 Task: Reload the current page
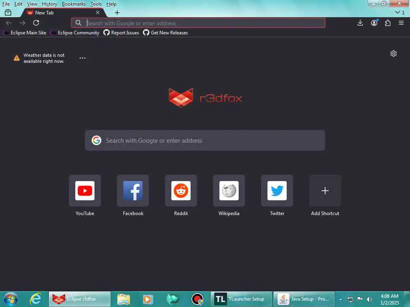36,23
